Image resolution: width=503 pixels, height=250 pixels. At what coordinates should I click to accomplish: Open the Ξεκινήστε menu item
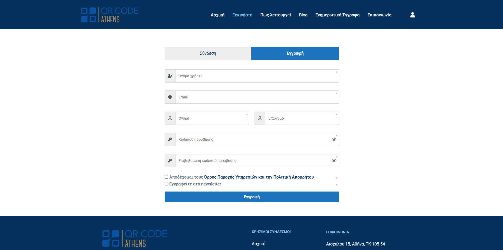(242, 15)
